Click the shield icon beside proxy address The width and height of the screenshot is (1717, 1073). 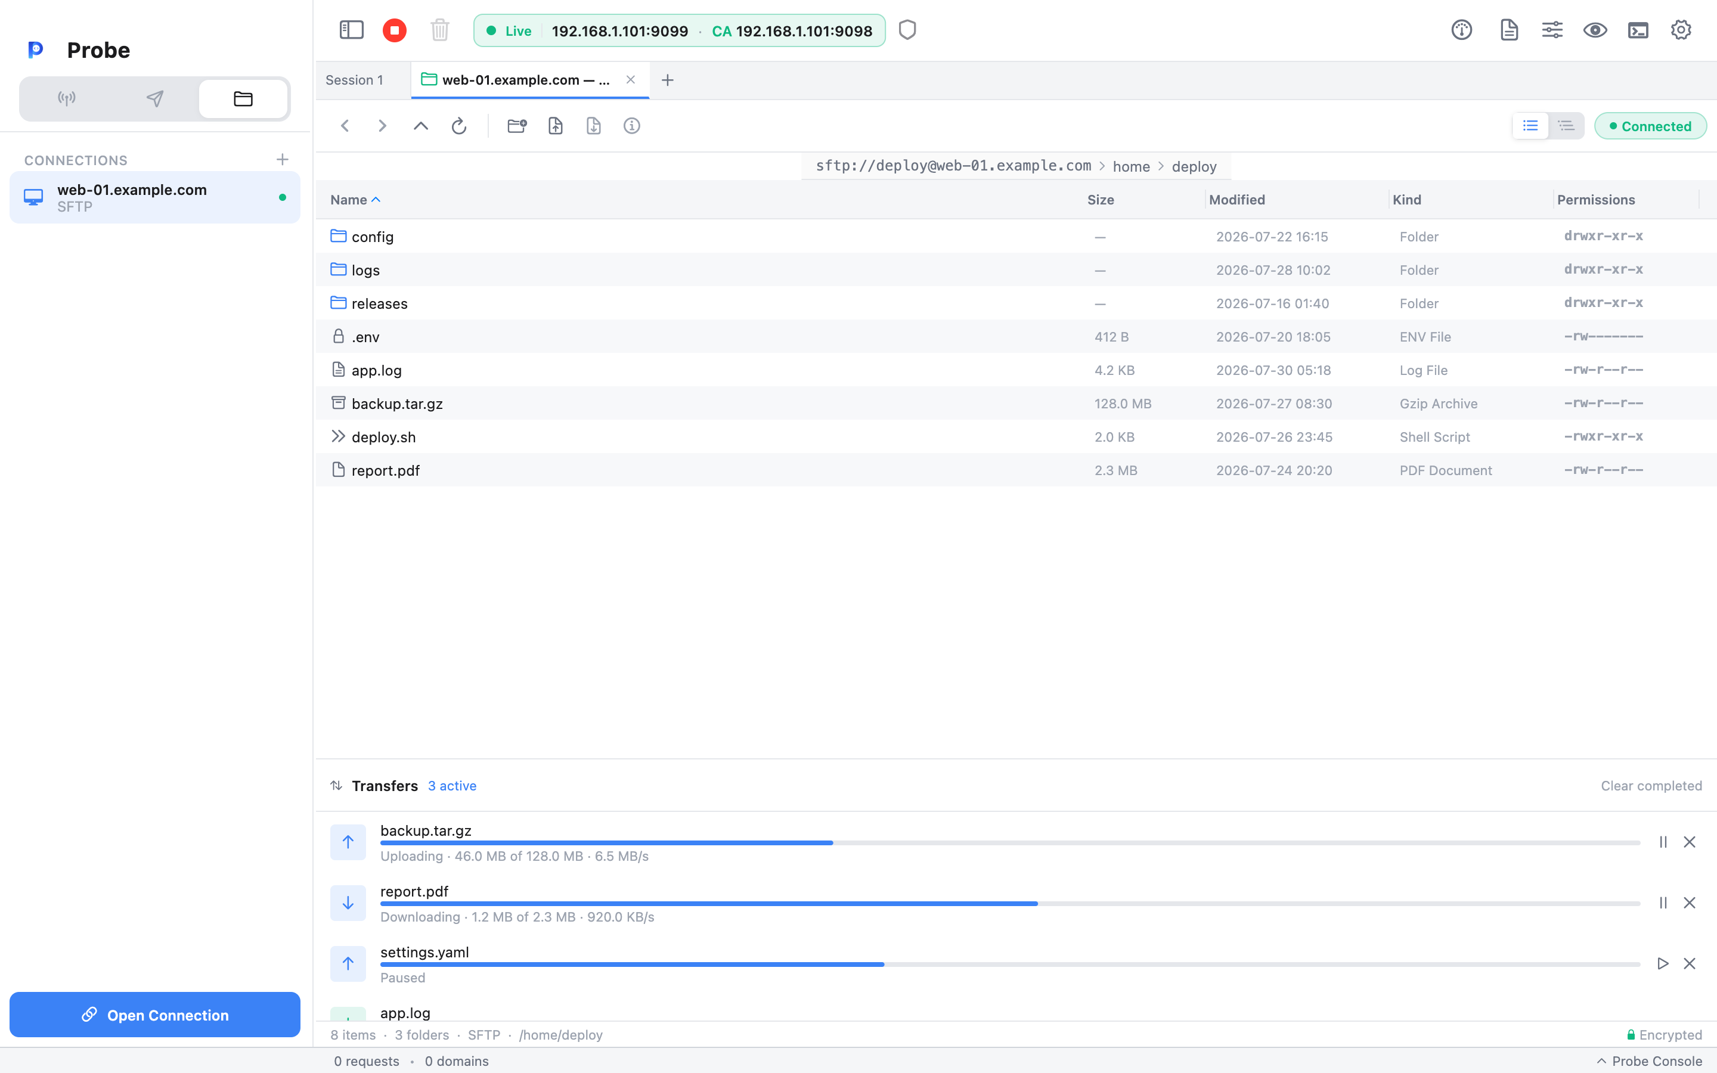[907, 30]
